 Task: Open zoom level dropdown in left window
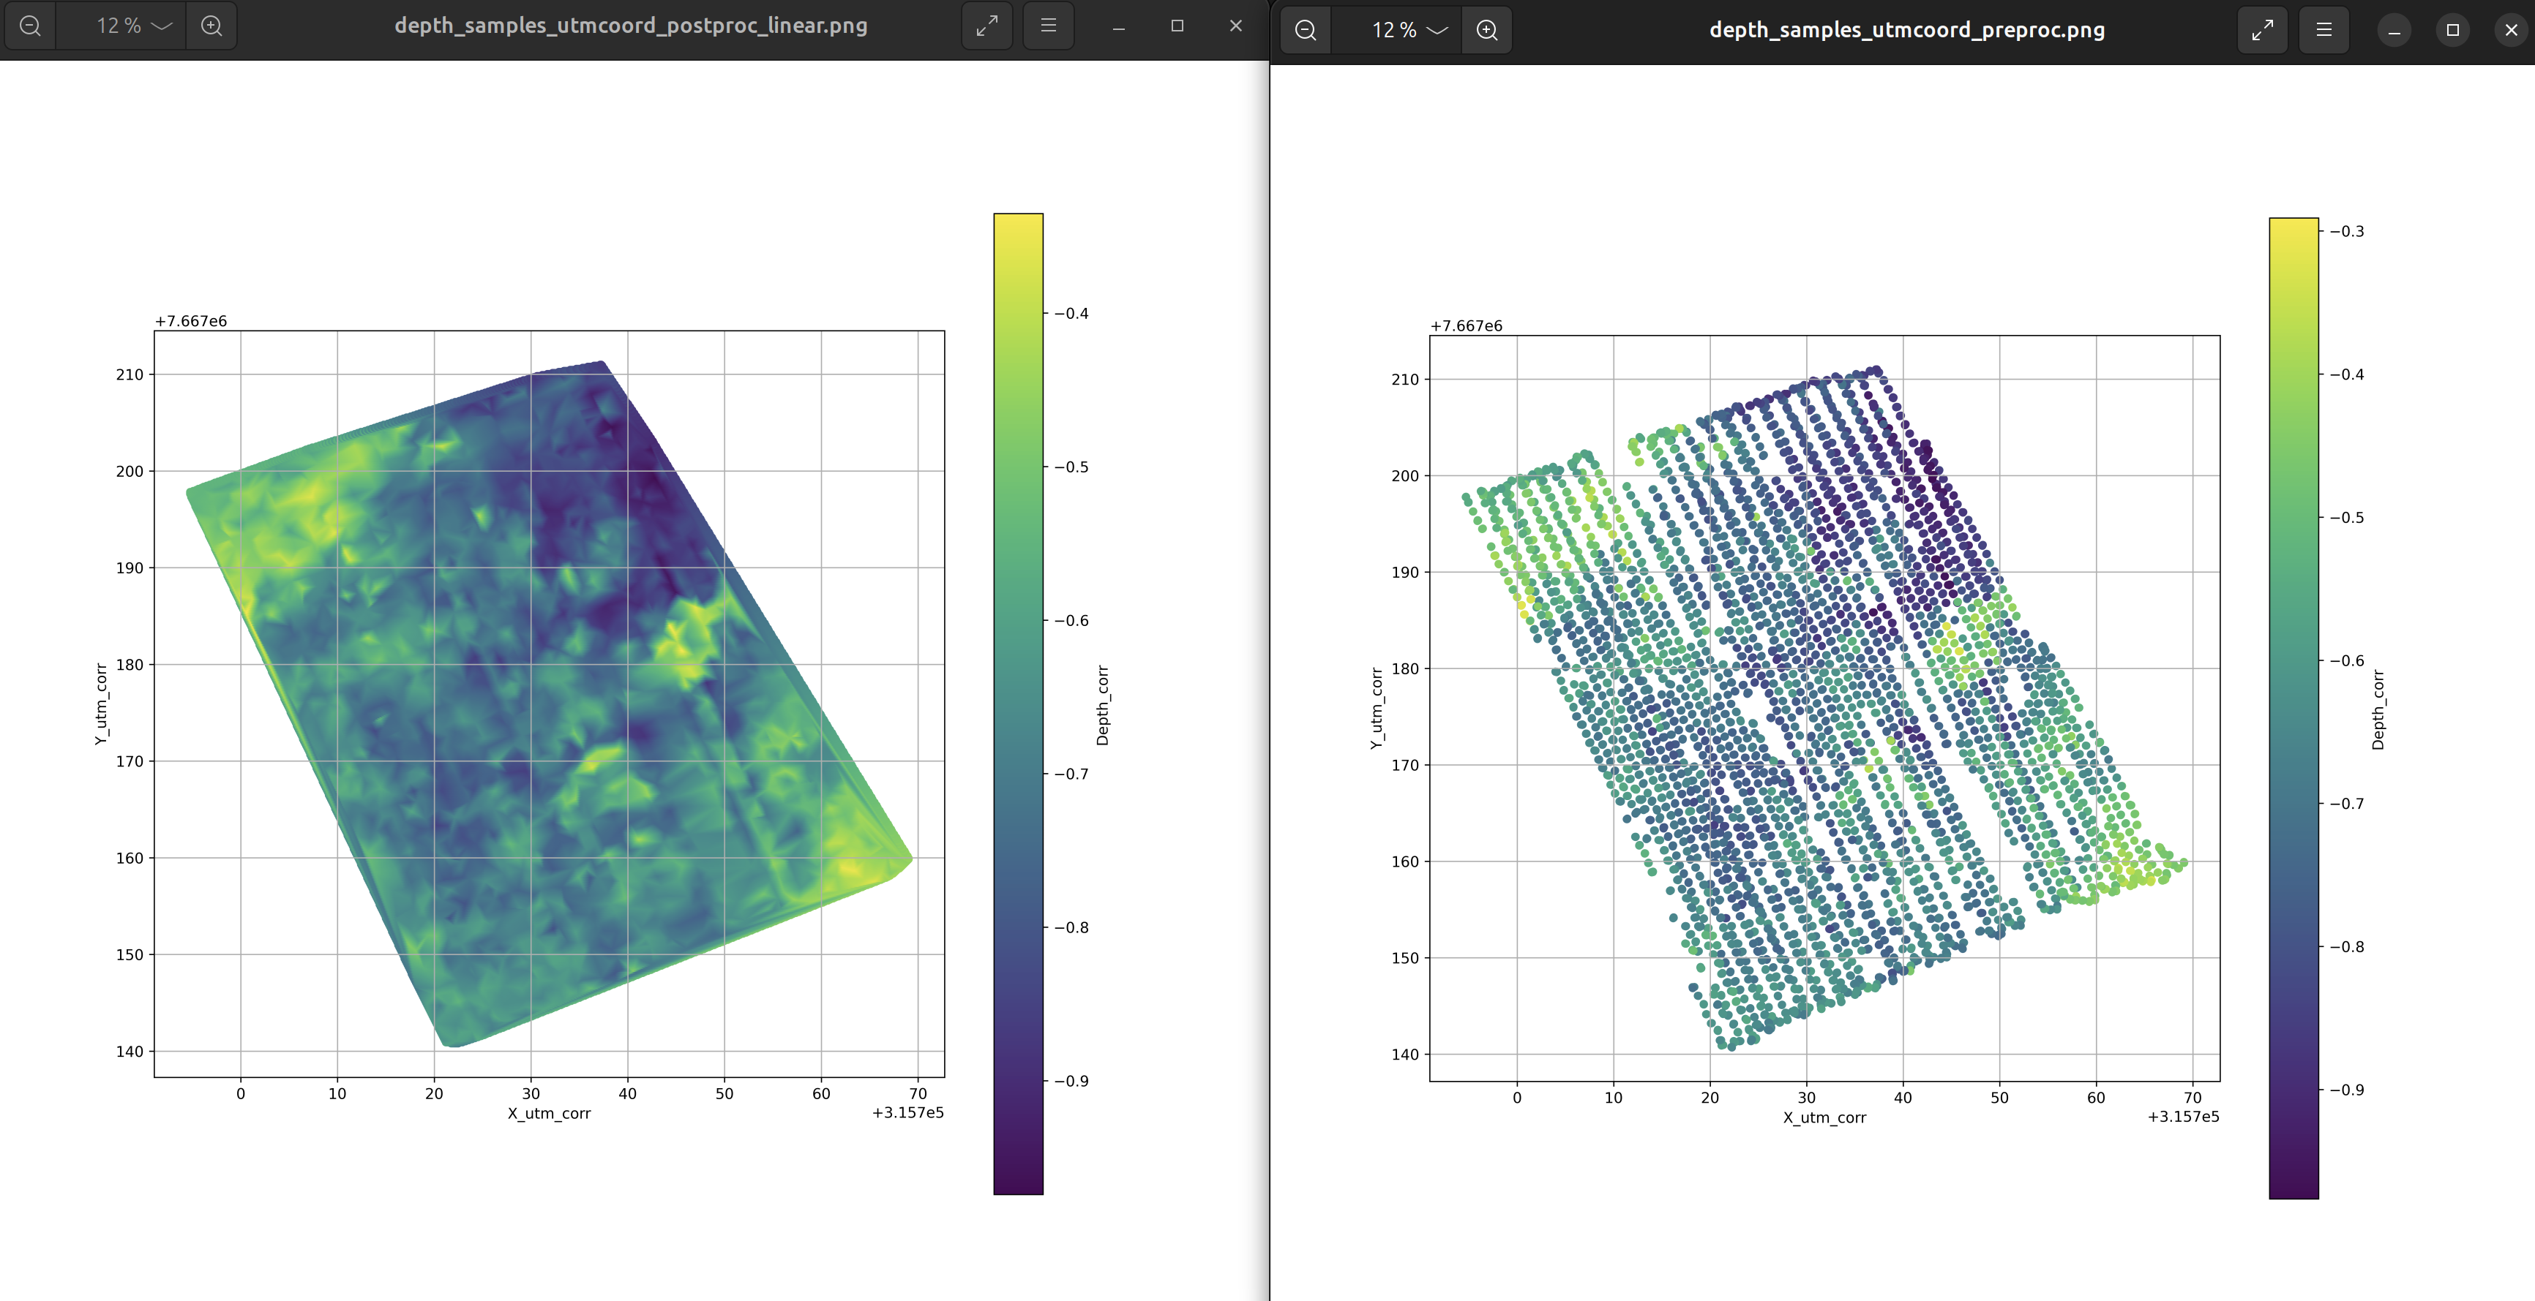tap(134, 26)
